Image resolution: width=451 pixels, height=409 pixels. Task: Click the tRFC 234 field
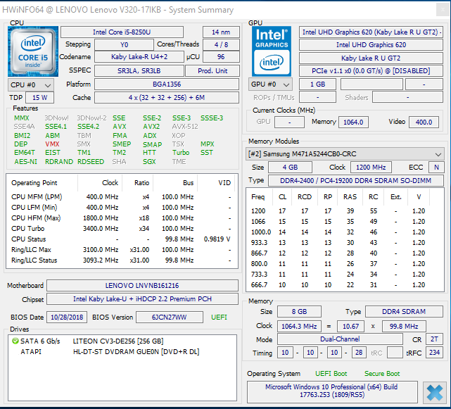434,353
